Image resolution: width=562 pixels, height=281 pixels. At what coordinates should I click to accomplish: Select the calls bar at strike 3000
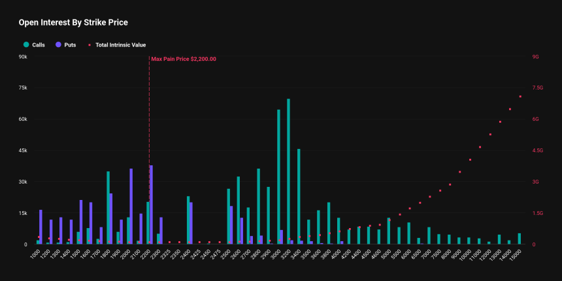278,176
